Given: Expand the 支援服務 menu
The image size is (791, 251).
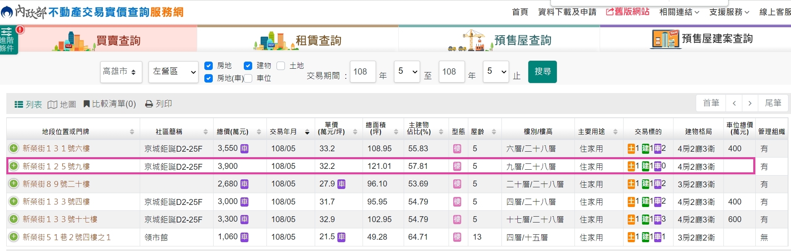Looking at the screenshot, I should 729,12.
